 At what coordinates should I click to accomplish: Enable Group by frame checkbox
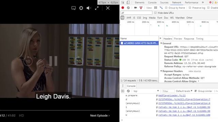pyautogui.click(x=166, y=8)
